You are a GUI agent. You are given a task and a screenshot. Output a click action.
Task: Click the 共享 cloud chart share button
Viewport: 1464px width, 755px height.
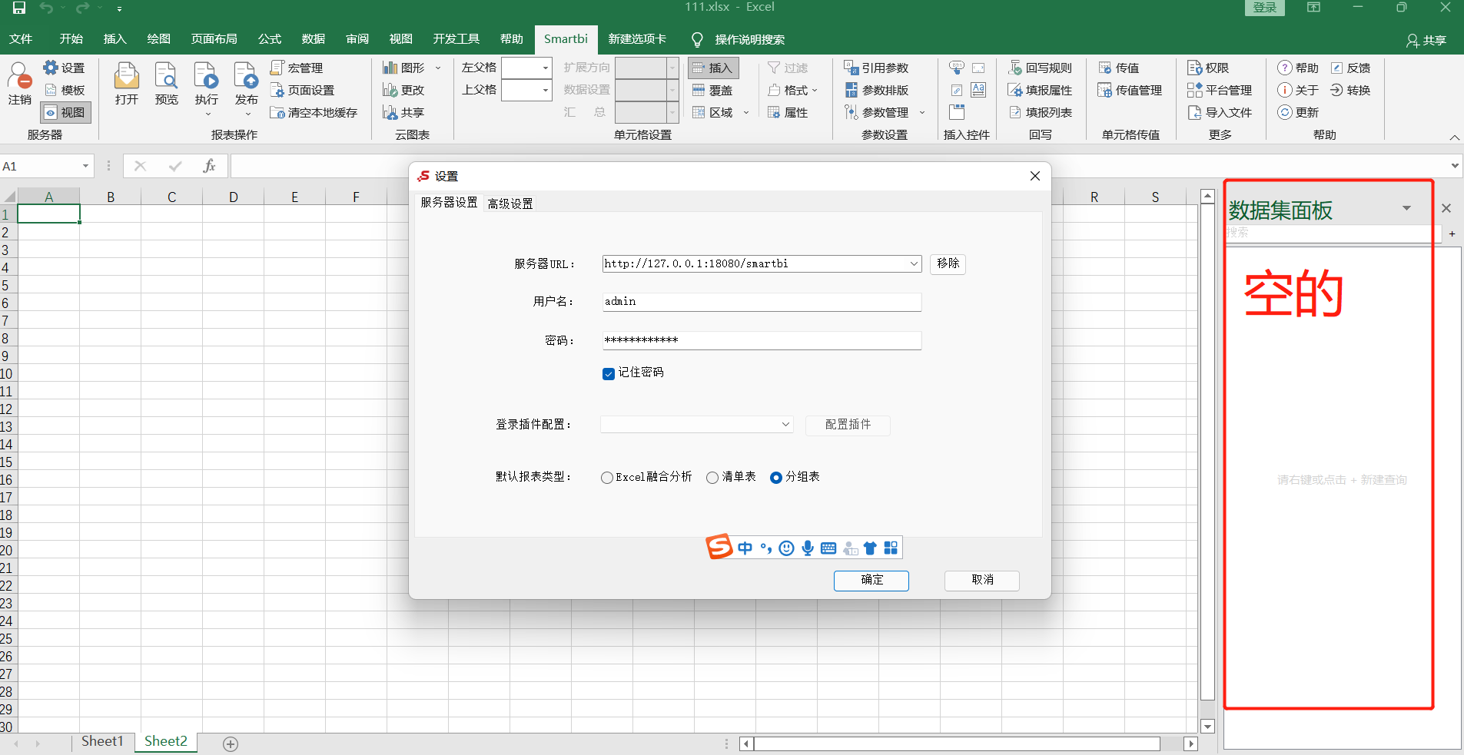(403, 112)
